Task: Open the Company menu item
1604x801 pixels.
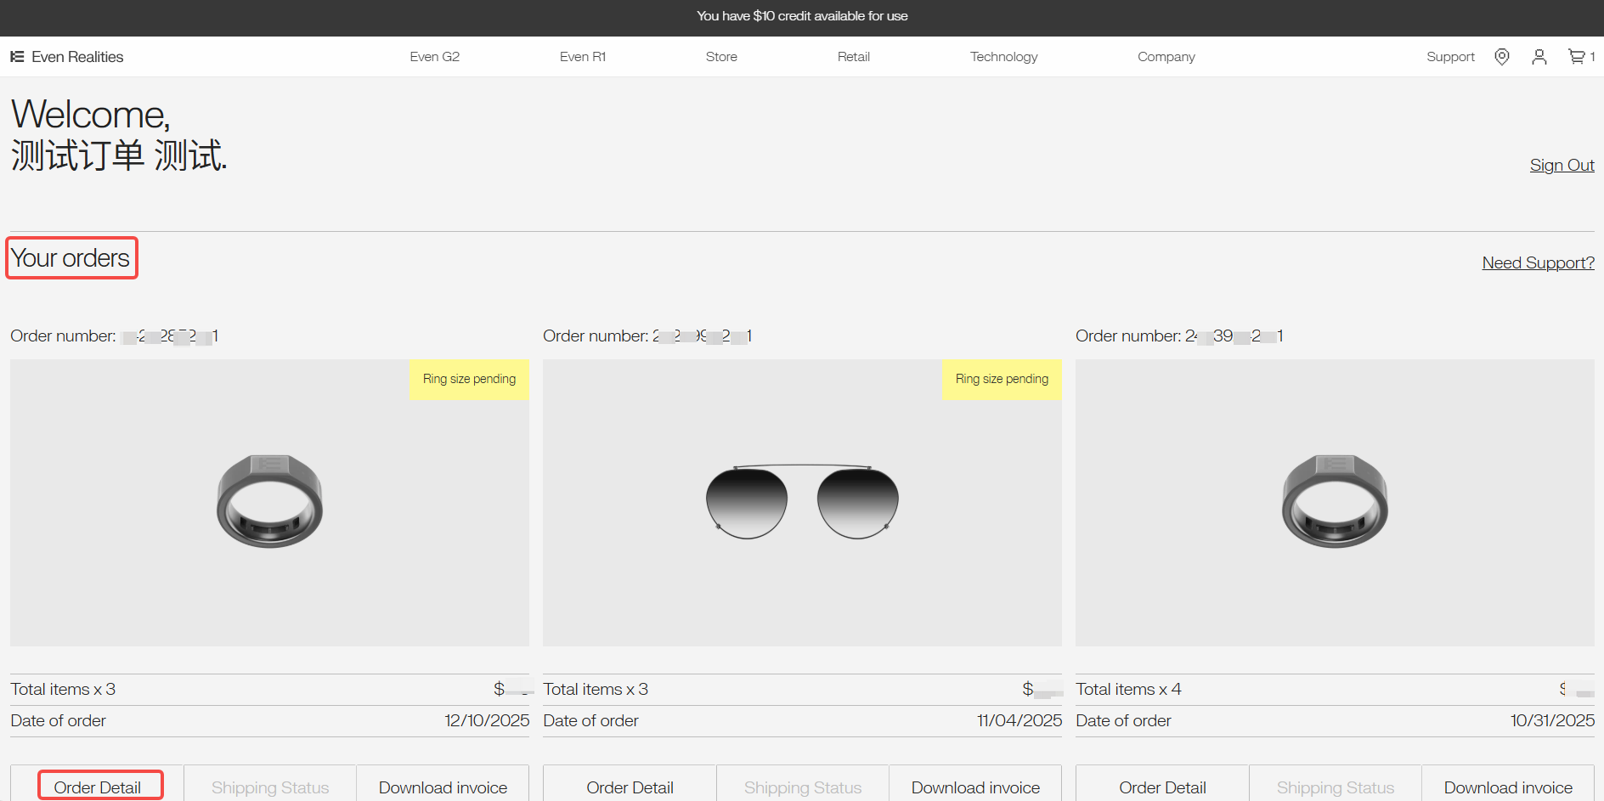Action: 1166,57
